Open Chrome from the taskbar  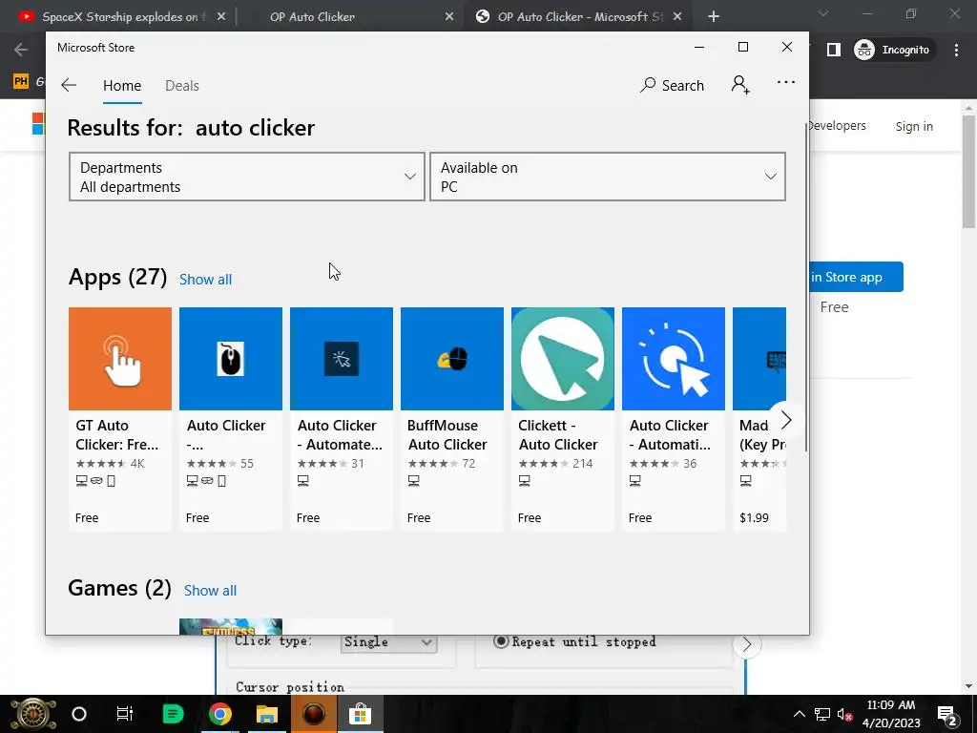tap(220, 714)
